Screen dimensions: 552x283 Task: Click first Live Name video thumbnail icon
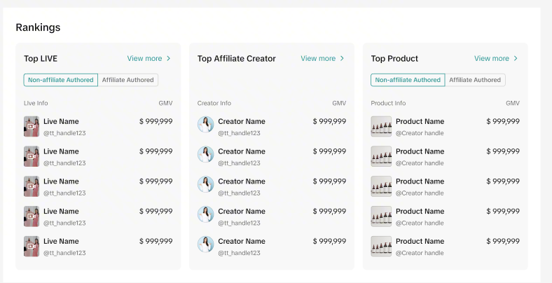[x=32, y=126]
